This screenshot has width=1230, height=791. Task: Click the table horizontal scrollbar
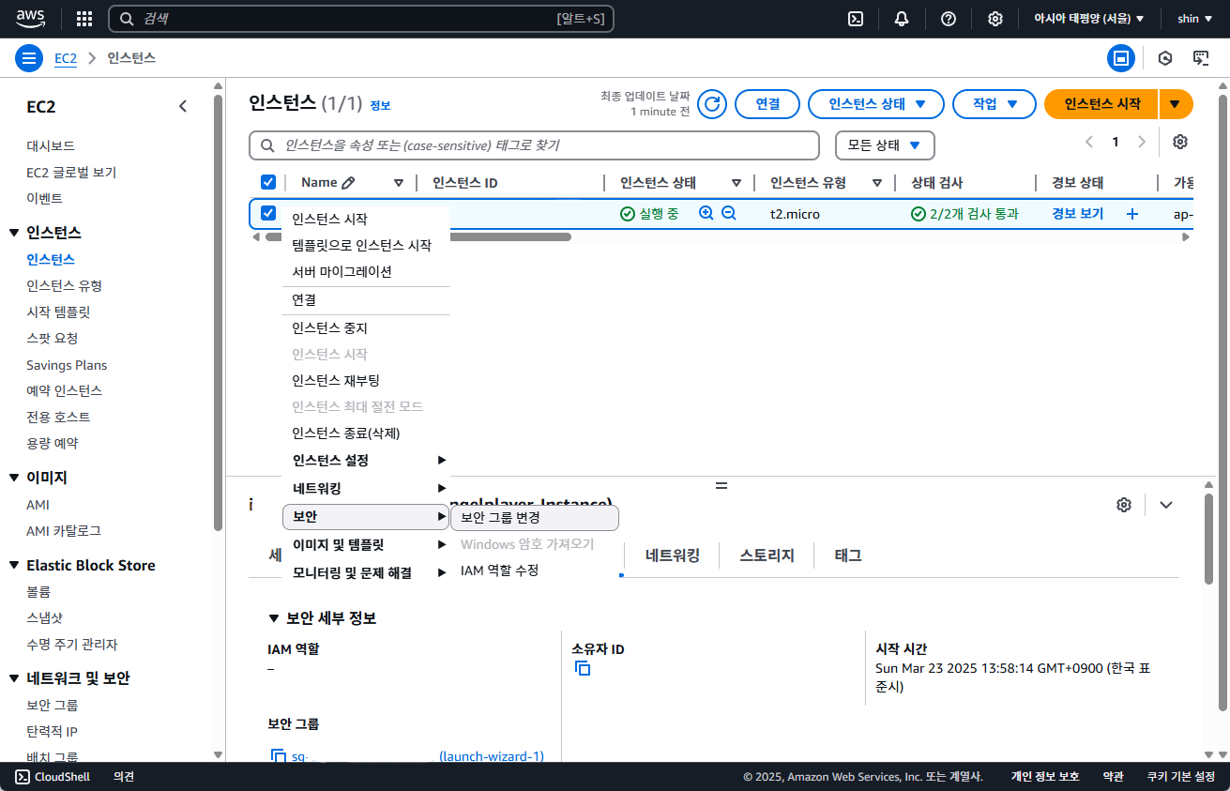click(418, 237)
